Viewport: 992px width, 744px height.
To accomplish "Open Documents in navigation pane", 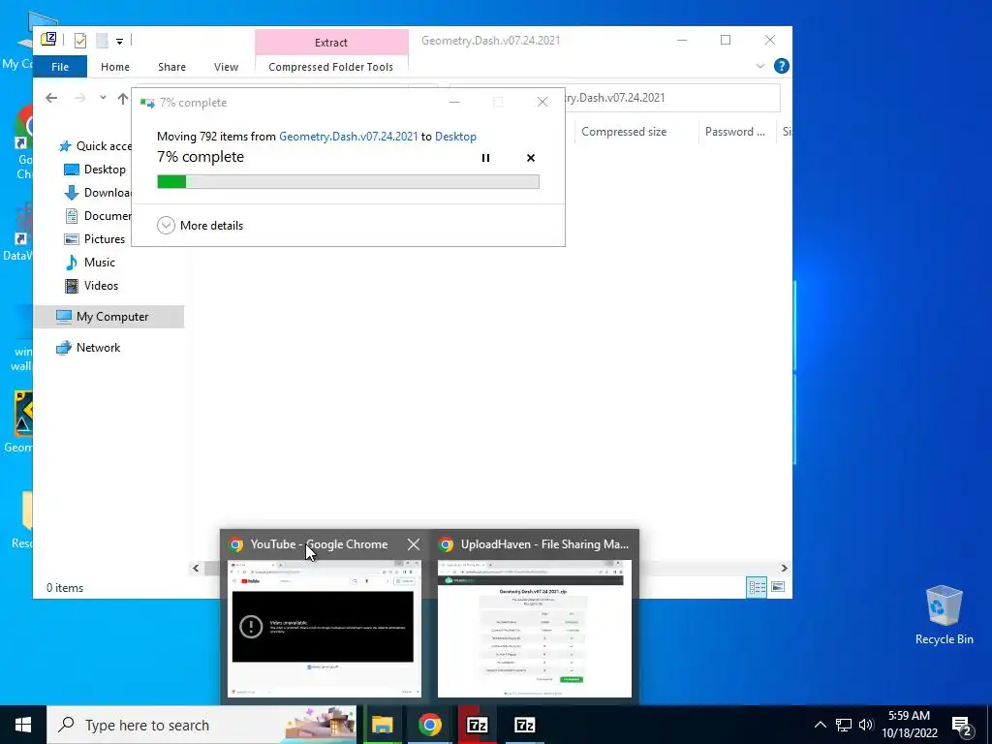I will point(98,216).
